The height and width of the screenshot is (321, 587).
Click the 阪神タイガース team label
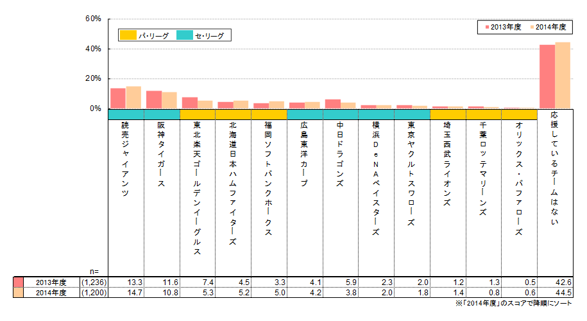coord(161,154)
